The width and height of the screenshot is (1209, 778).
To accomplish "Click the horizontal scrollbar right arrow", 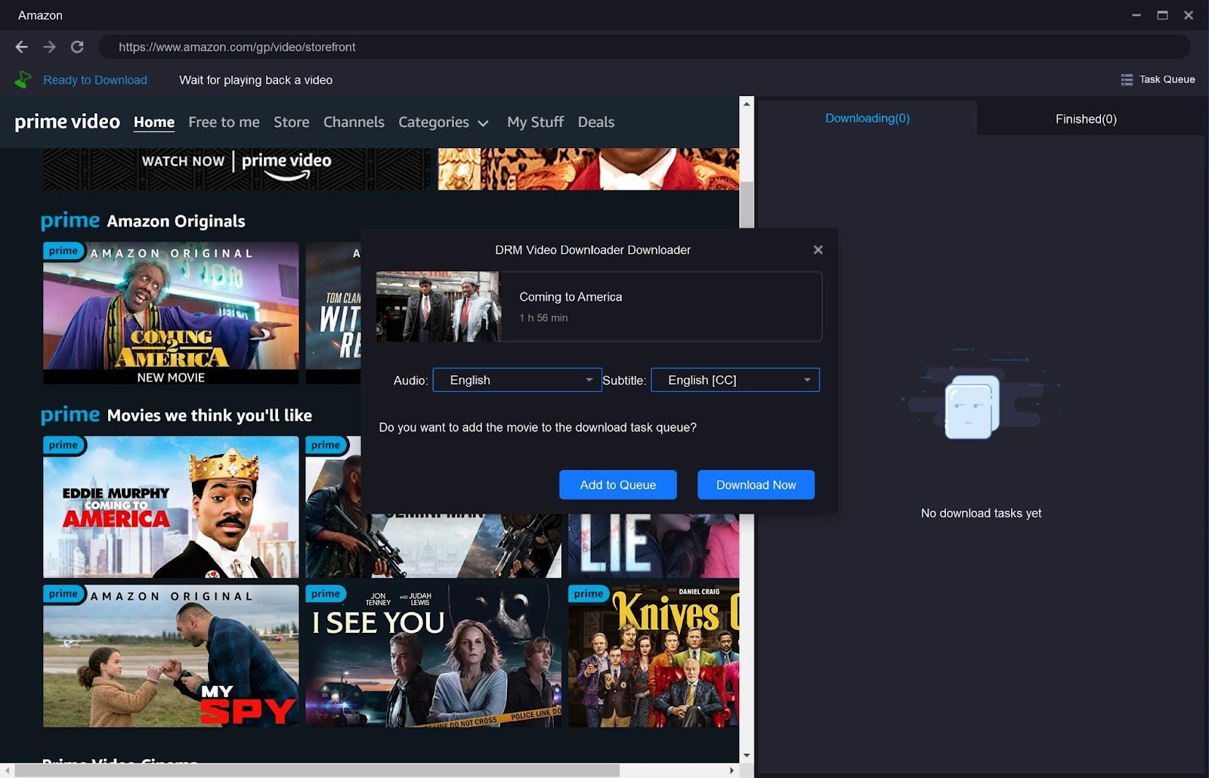I will point(731,770).
